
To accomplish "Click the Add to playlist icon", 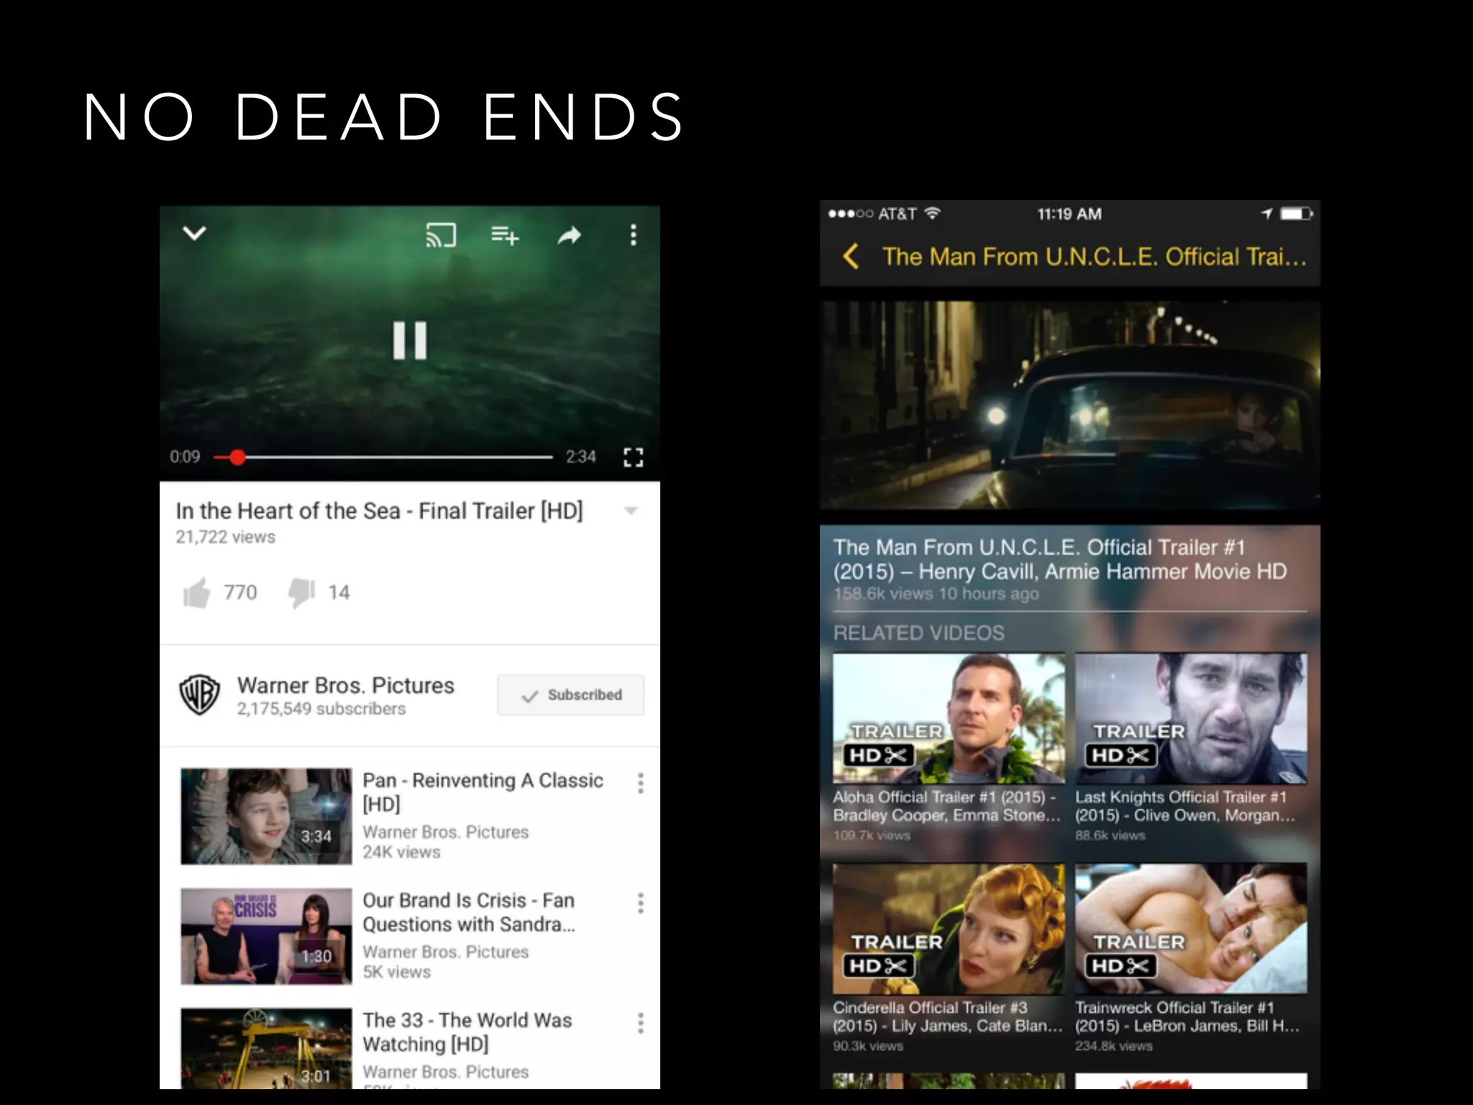I will [504, 235].
